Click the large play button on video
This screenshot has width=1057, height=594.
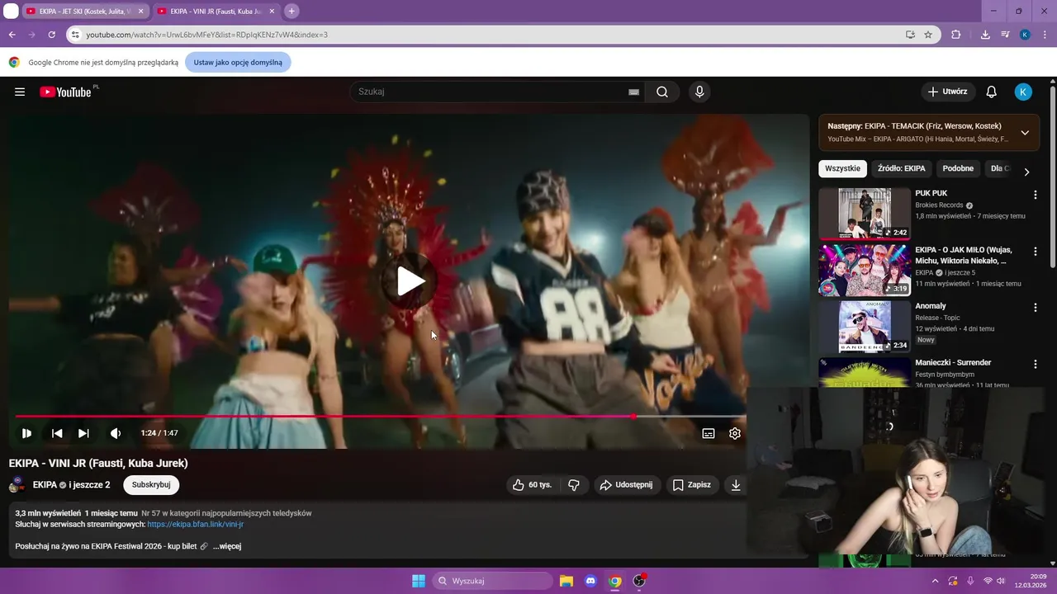coord(410,281)
